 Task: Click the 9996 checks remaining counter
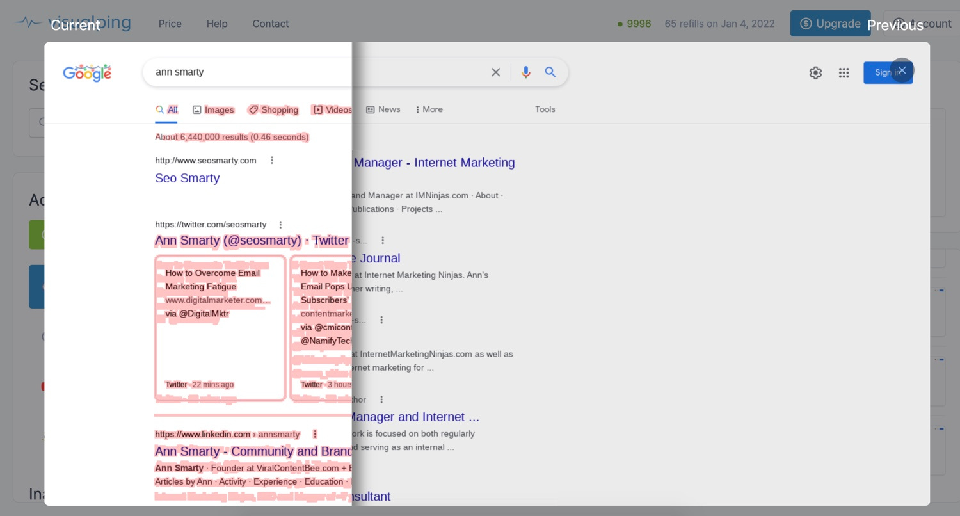634,24
